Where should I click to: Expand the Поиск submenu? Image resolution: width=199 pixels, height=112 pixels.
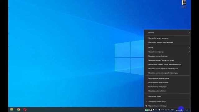coord(167,48)
